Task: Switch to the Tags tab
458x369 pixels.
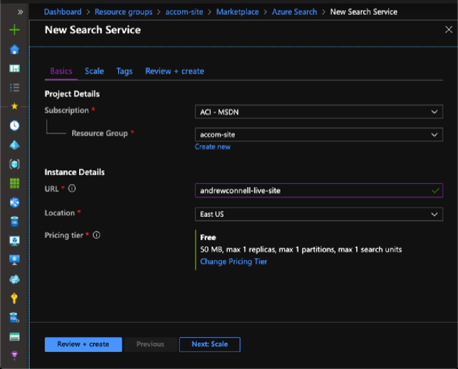Action: click(124, 71)
